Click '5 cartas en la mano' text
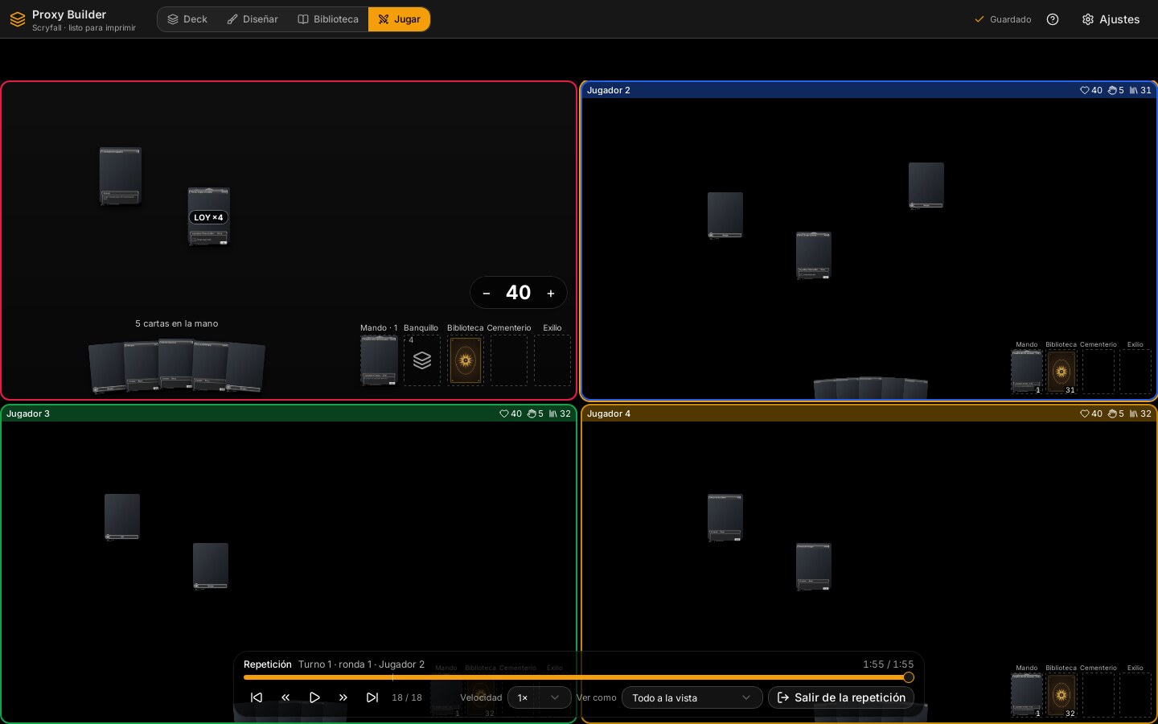Screen dimensions: 1158x724 [x=177, y=323]
